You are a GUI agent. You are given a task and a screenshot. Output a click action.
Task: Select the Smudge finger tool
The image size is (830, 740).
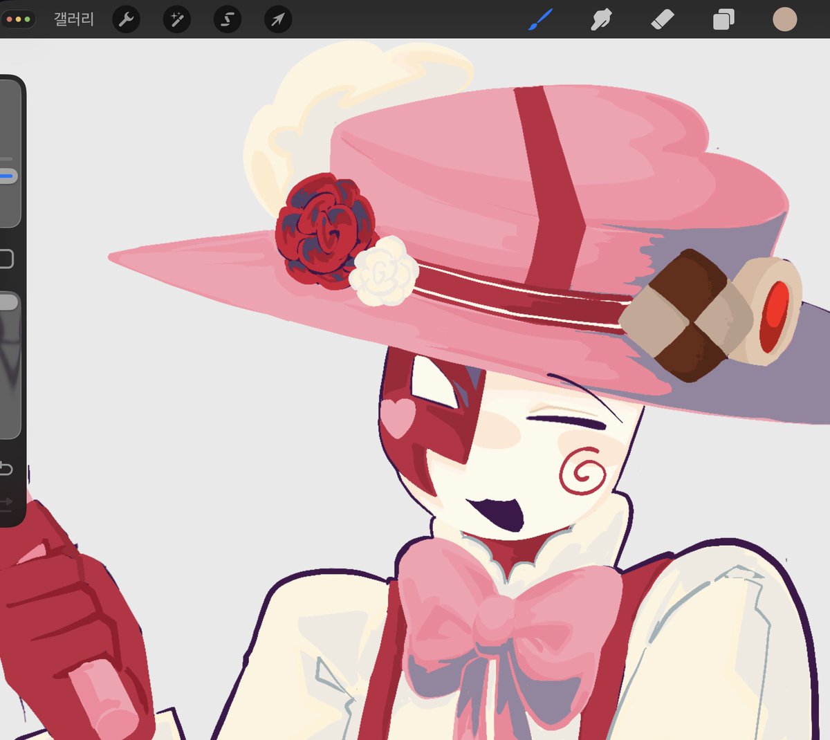601,19
